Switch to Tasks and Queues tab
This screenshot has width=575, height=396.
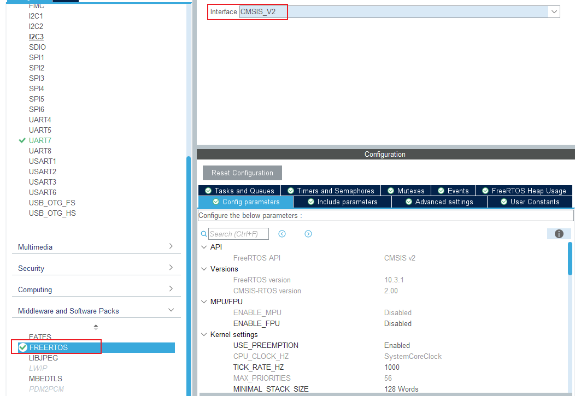pyautogui.click(x=239, y=191)
